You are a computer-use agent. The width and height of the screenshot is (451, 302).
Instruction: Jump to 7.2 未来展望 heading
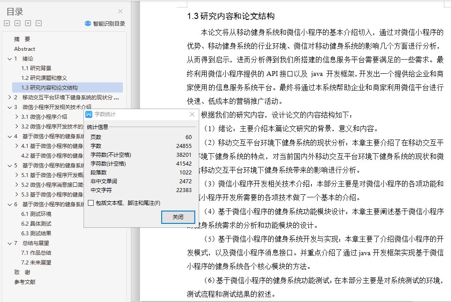36,263
